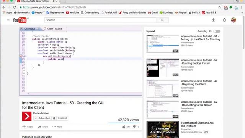This screenshot has height=138, width=245.
Task: Open the Apps grid shortcut in bookmarks bar
Action: coord(7,13)
